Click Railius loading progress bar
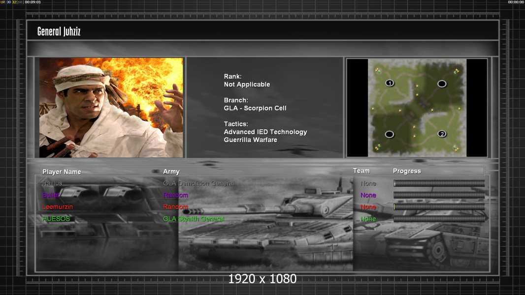Screen dimensions: 525x295 (x=439, y=183)
